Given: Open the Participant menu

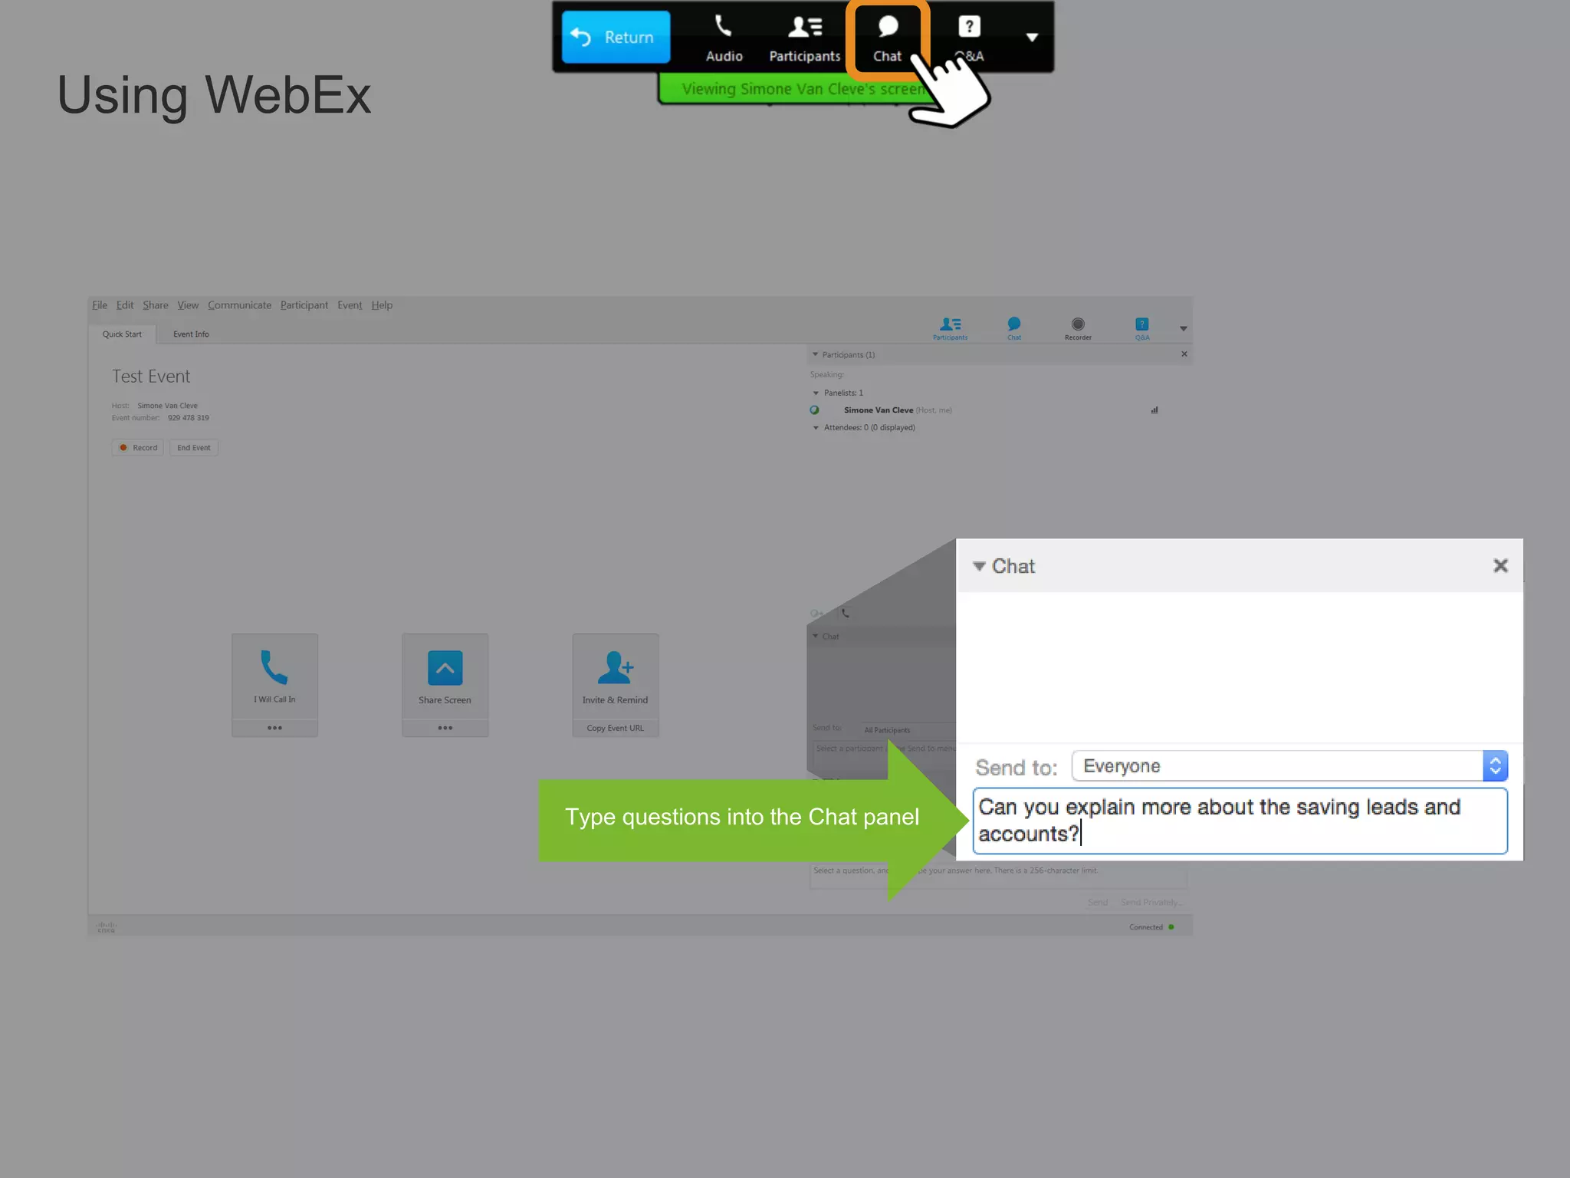Looking at the screenshot, I should (304, 305).
